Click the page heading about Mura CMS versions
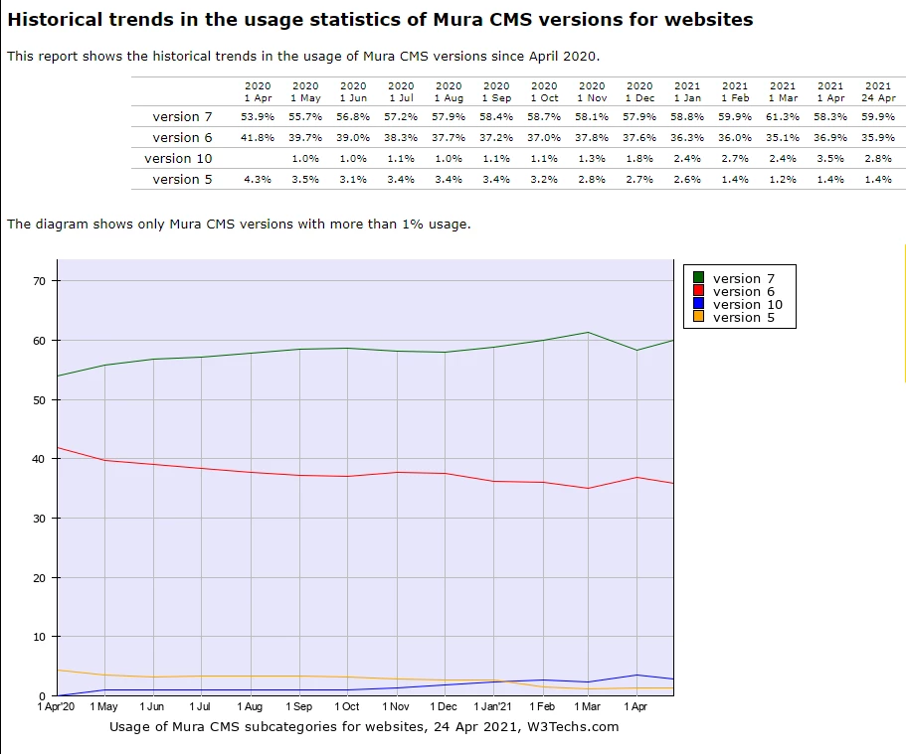Viewport: 906px width, 754px height. [380, 20]
